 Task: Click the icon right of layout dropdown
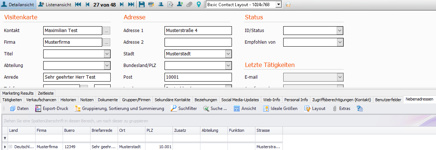point(288,4)
